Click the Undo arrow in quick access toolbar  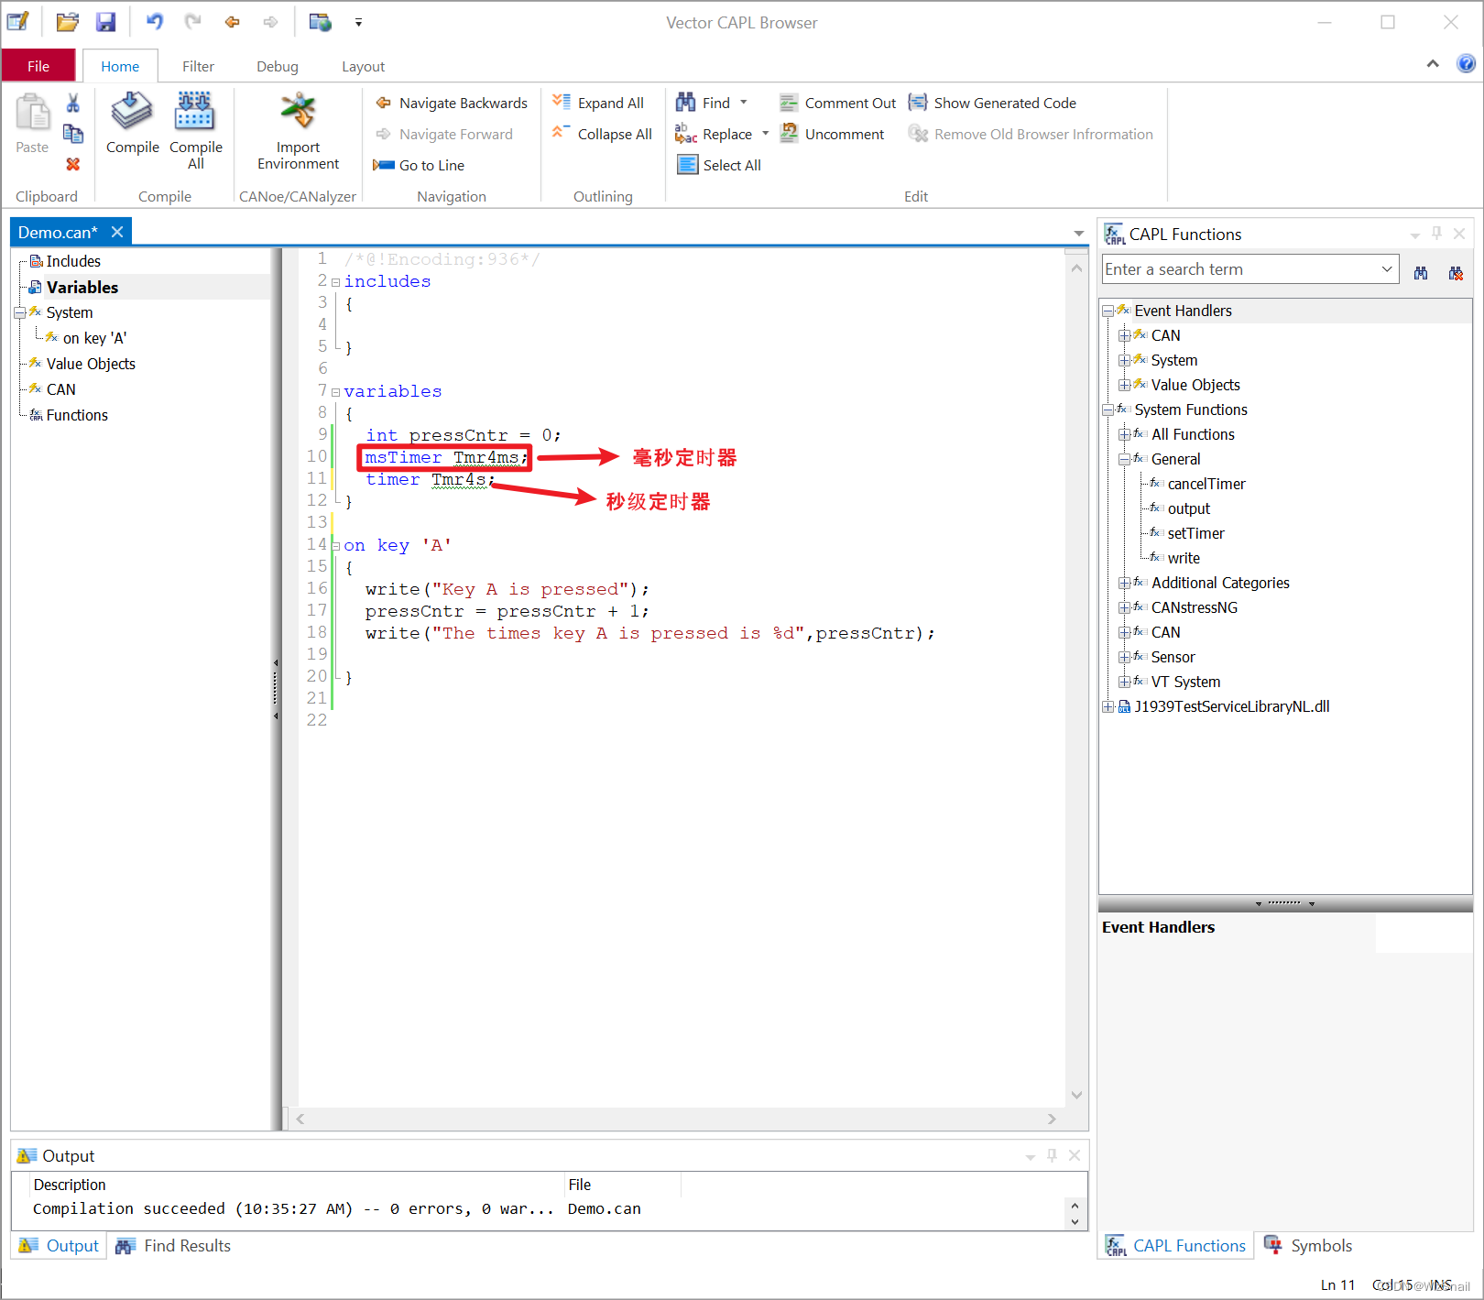(155, 21)
